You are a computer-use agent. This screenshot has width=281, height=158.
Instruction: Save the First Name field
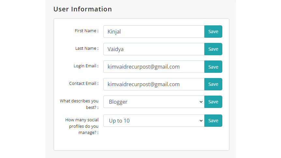click(213, 32)
